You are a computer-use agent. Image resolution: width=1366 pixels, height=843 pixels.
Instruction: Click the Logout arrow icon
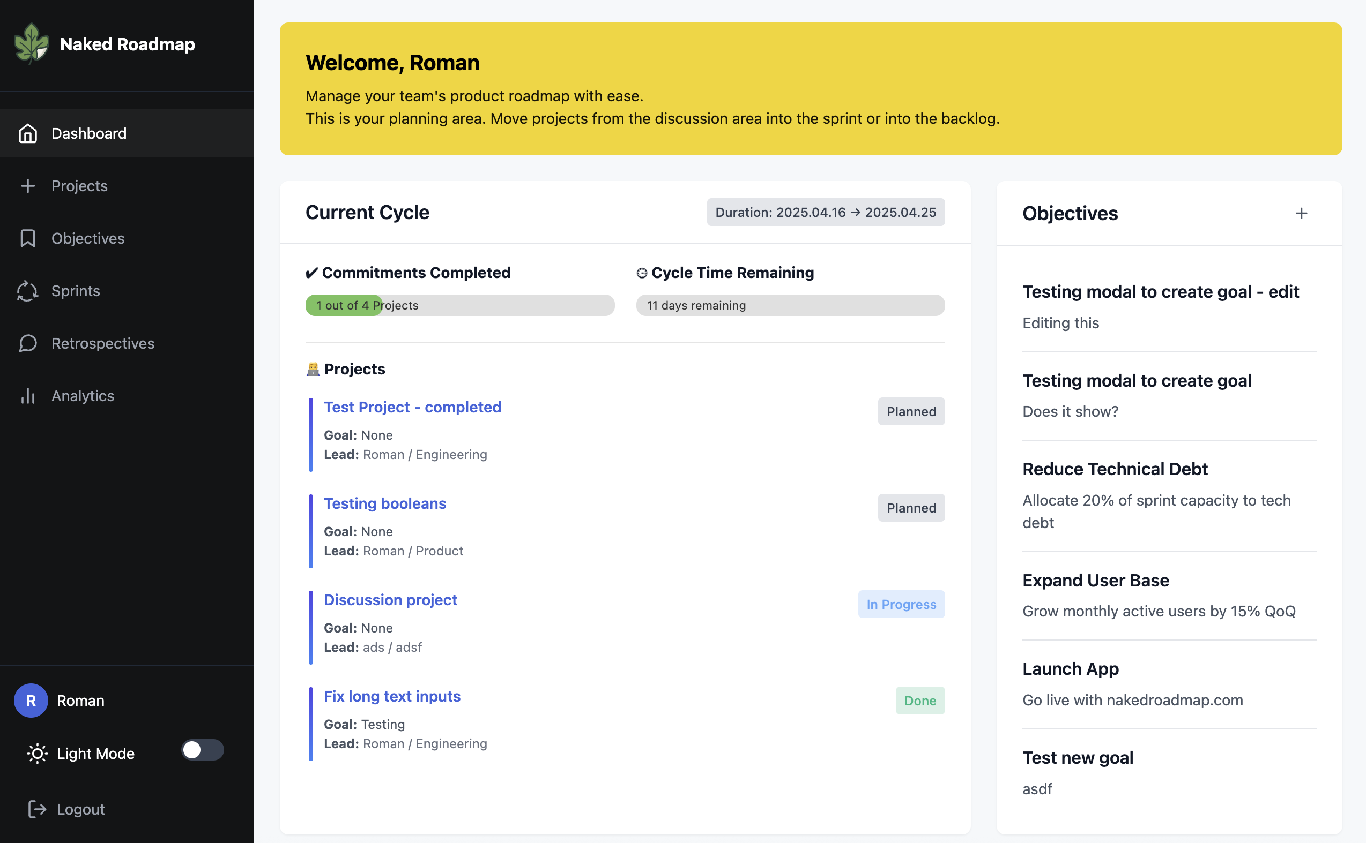36,809
